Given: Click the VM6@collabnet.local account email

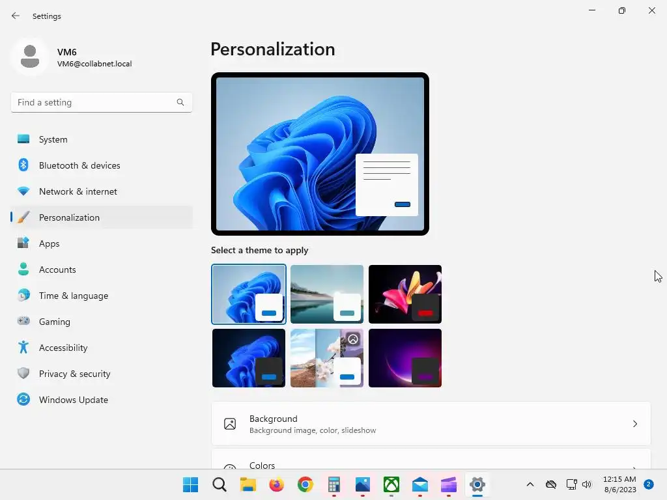Looking at the screenshot, I should click(94, 64).
